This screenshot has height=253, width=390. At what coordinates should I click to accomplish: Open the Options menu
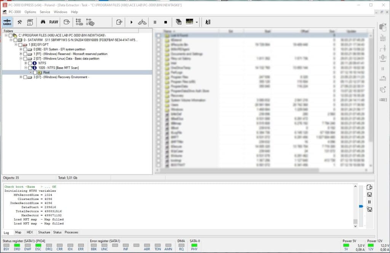[x=30, y=12]
